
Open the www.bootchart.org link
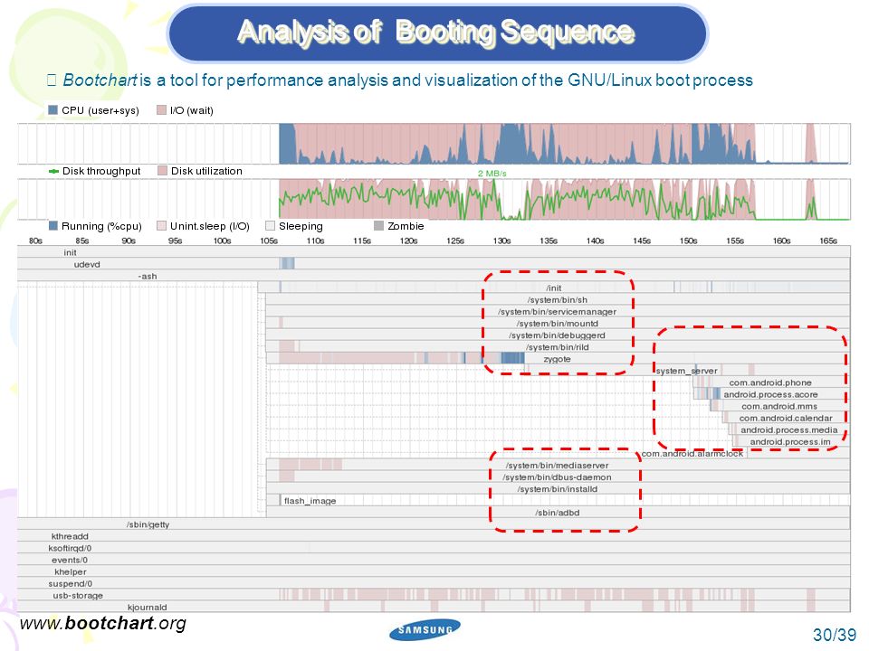click(102, 623)
